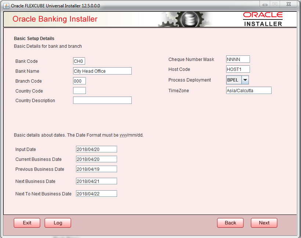Click the Oracle Banking Installer heading text
This screenshot has height=238, width=301.
(x=55, y=19)
